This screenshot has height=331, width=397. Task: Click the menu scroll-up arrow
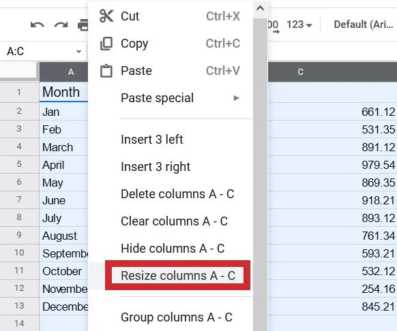(x=260, y=9)
